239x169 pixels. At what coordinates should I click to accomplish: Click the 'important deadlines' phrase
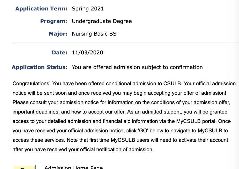(36, 112)
